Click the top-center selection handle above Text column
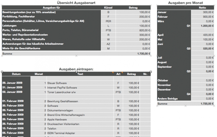Image resolution: width=217 pixels, height=137 pixels. point(76,72)
